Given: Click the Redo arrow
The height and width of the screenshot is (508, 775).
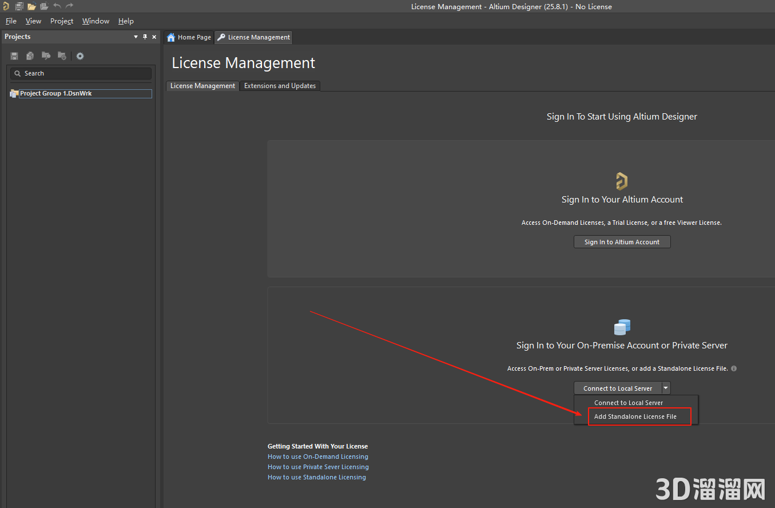Looking at the screenshot, I should tap(70, 6).
